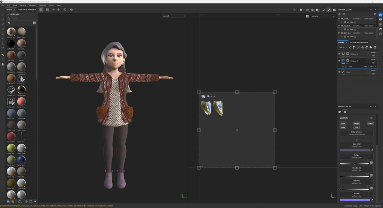Open the 3D viewport Material dropdown
383x208 pixels.
click(x=174, y=16)
